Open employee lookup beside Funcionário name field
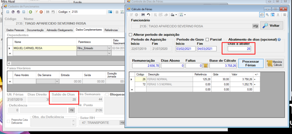Image resolution: width=292 pixels, height=134 pixels. [x=255, y=26]
